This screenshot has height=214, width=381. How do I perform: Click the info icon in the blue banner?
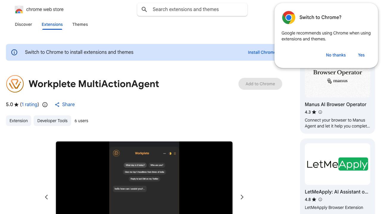tap(14, 52)
